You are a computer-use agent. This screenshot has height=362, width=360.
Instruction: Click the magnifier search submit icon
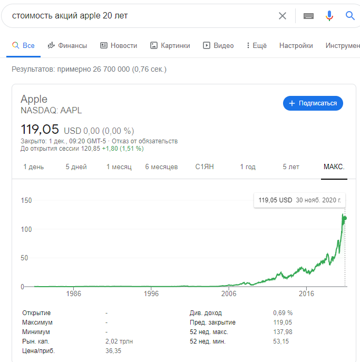coord(351,16)
